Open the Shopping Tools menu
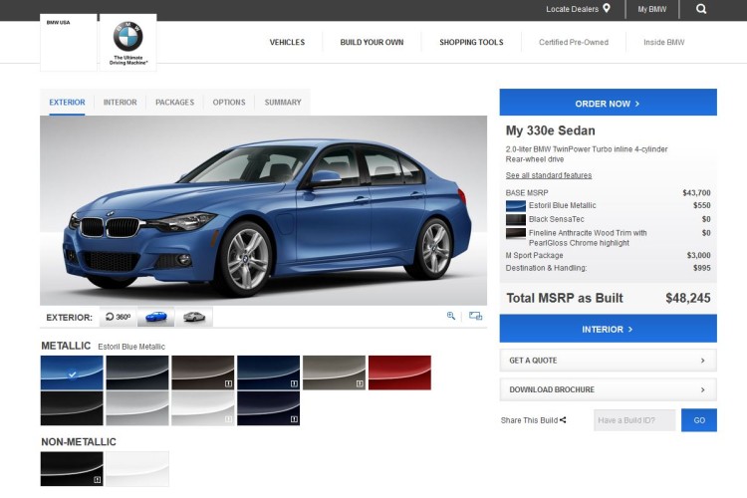The height and width of the screenshot is (498, 747). [471, 42]
